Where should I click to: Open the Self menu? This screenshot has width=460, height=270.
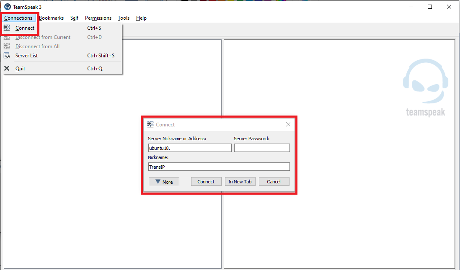[x=74, y=18]
